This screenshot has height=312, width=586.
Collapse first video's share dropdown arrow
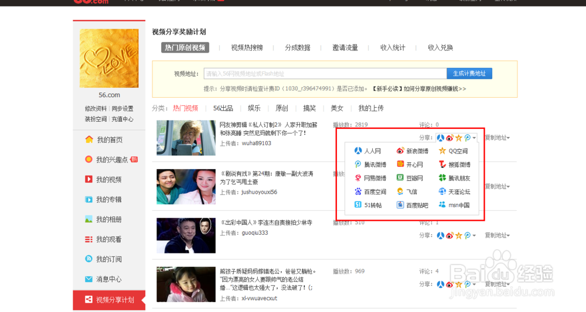click(x=474, y=138)
